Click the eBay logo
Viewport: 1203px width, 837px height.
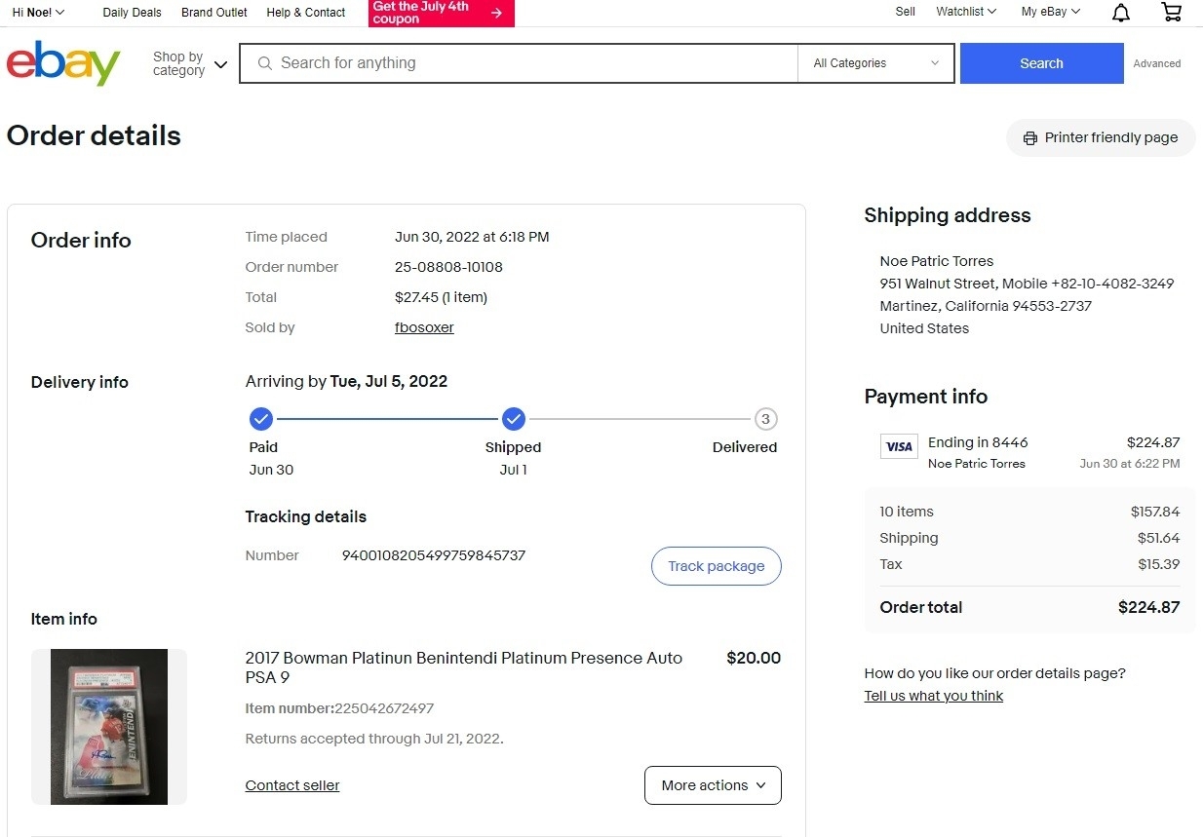[63, 63]
